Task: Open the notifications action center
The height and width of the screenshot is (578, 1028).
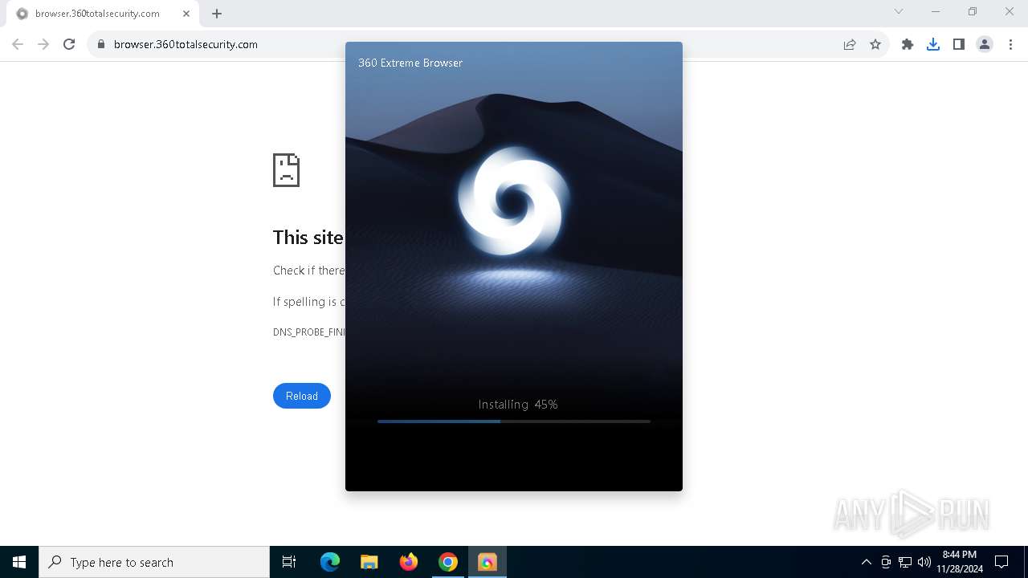Action: coord(1001,562)
